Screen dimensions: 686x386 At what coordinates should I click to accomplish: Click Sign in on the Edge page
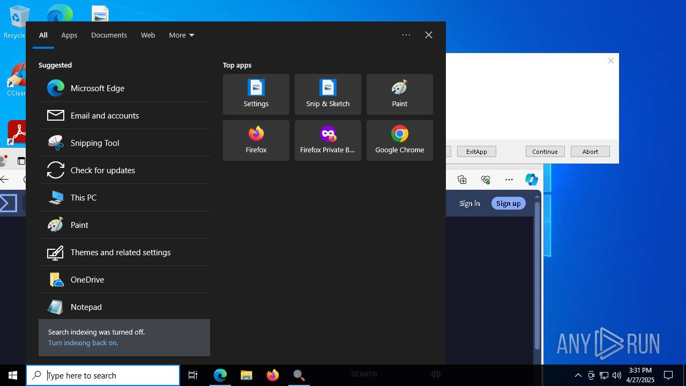point(469,203)
